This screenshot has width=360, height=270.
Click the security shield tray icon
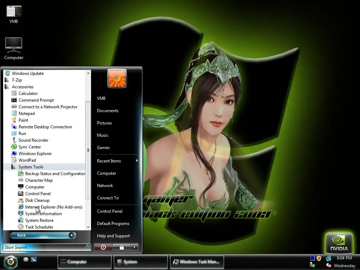(x=319, y=258)
